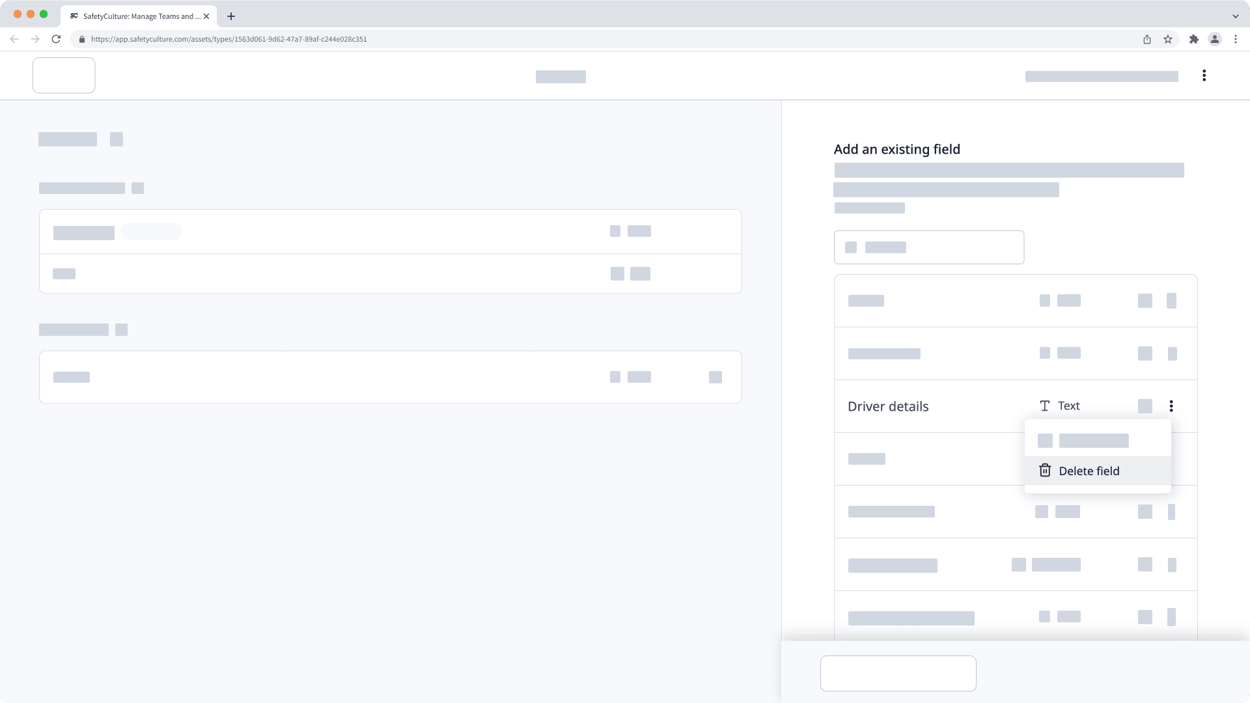The height and width of the screenshot is (703, 1250).
Task: Click the padlock icon in the address bar
Action: pos(82,39)
